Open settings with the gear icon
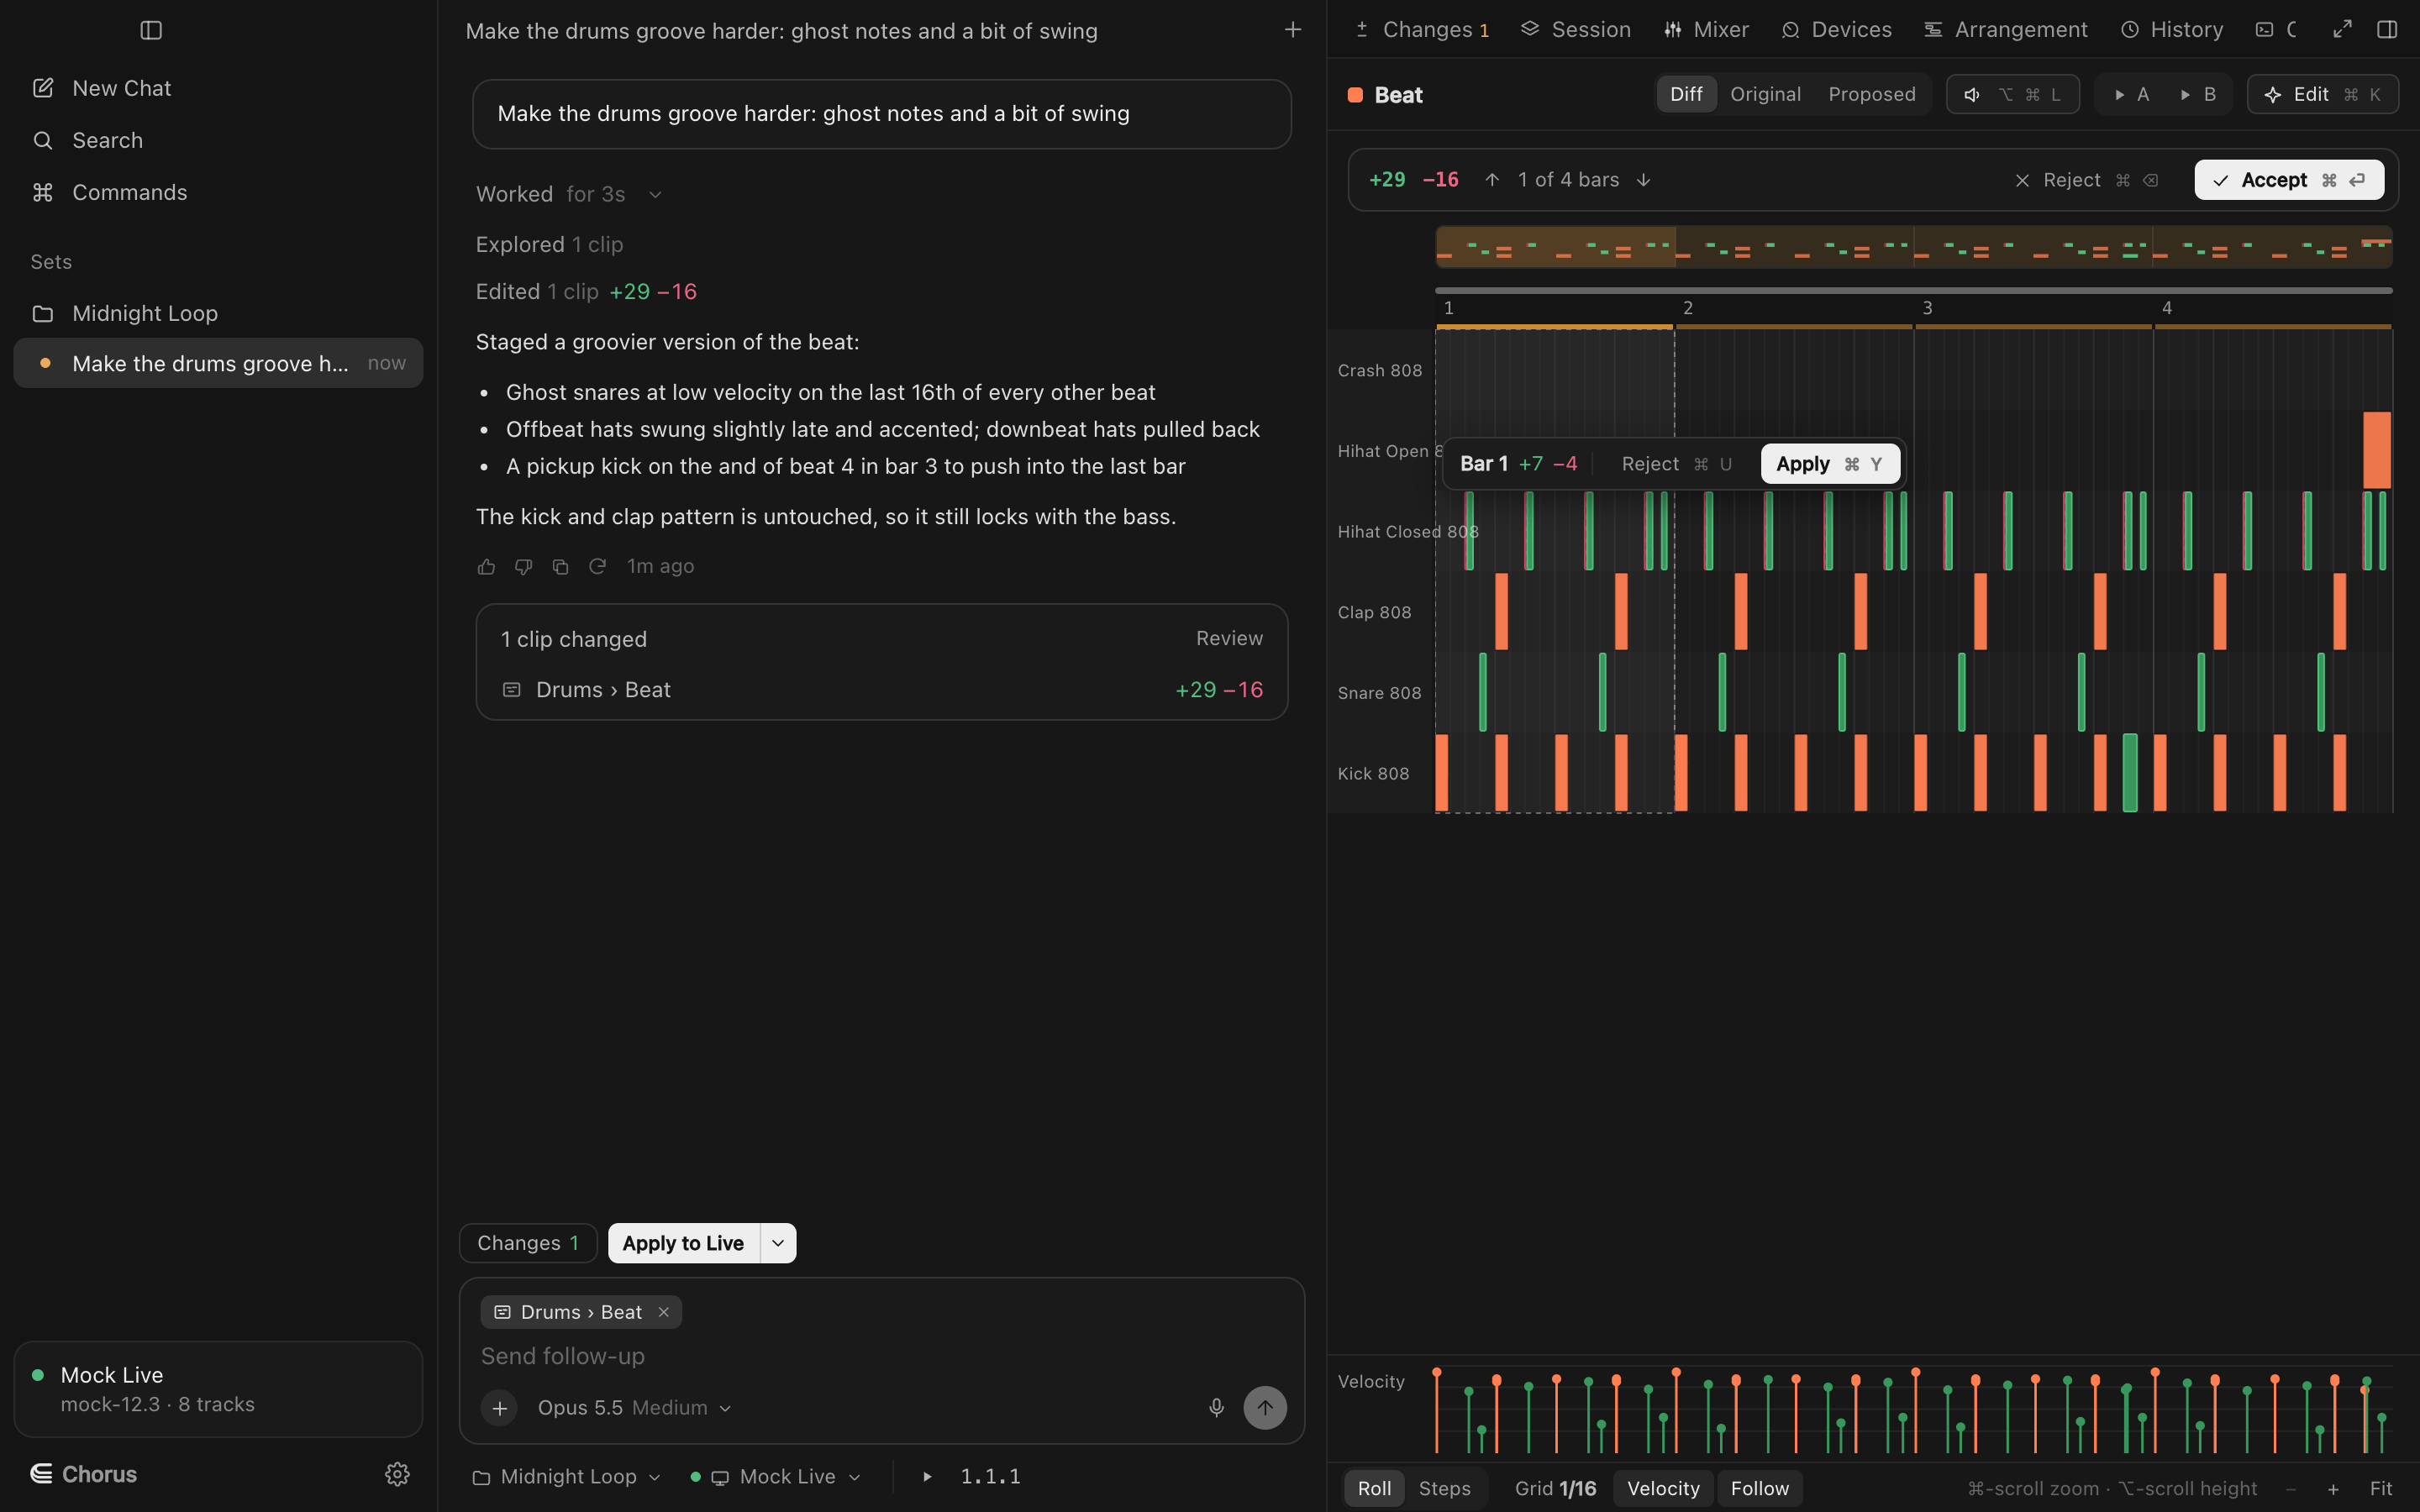The height and width of the screenshot is (1512, 2420). [x=397, y=1474]
